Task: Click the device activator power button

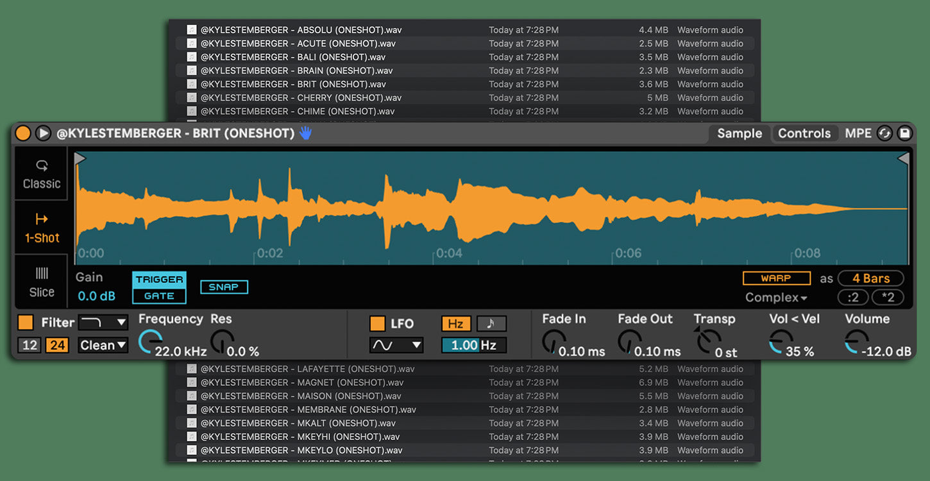Action: 23,133
